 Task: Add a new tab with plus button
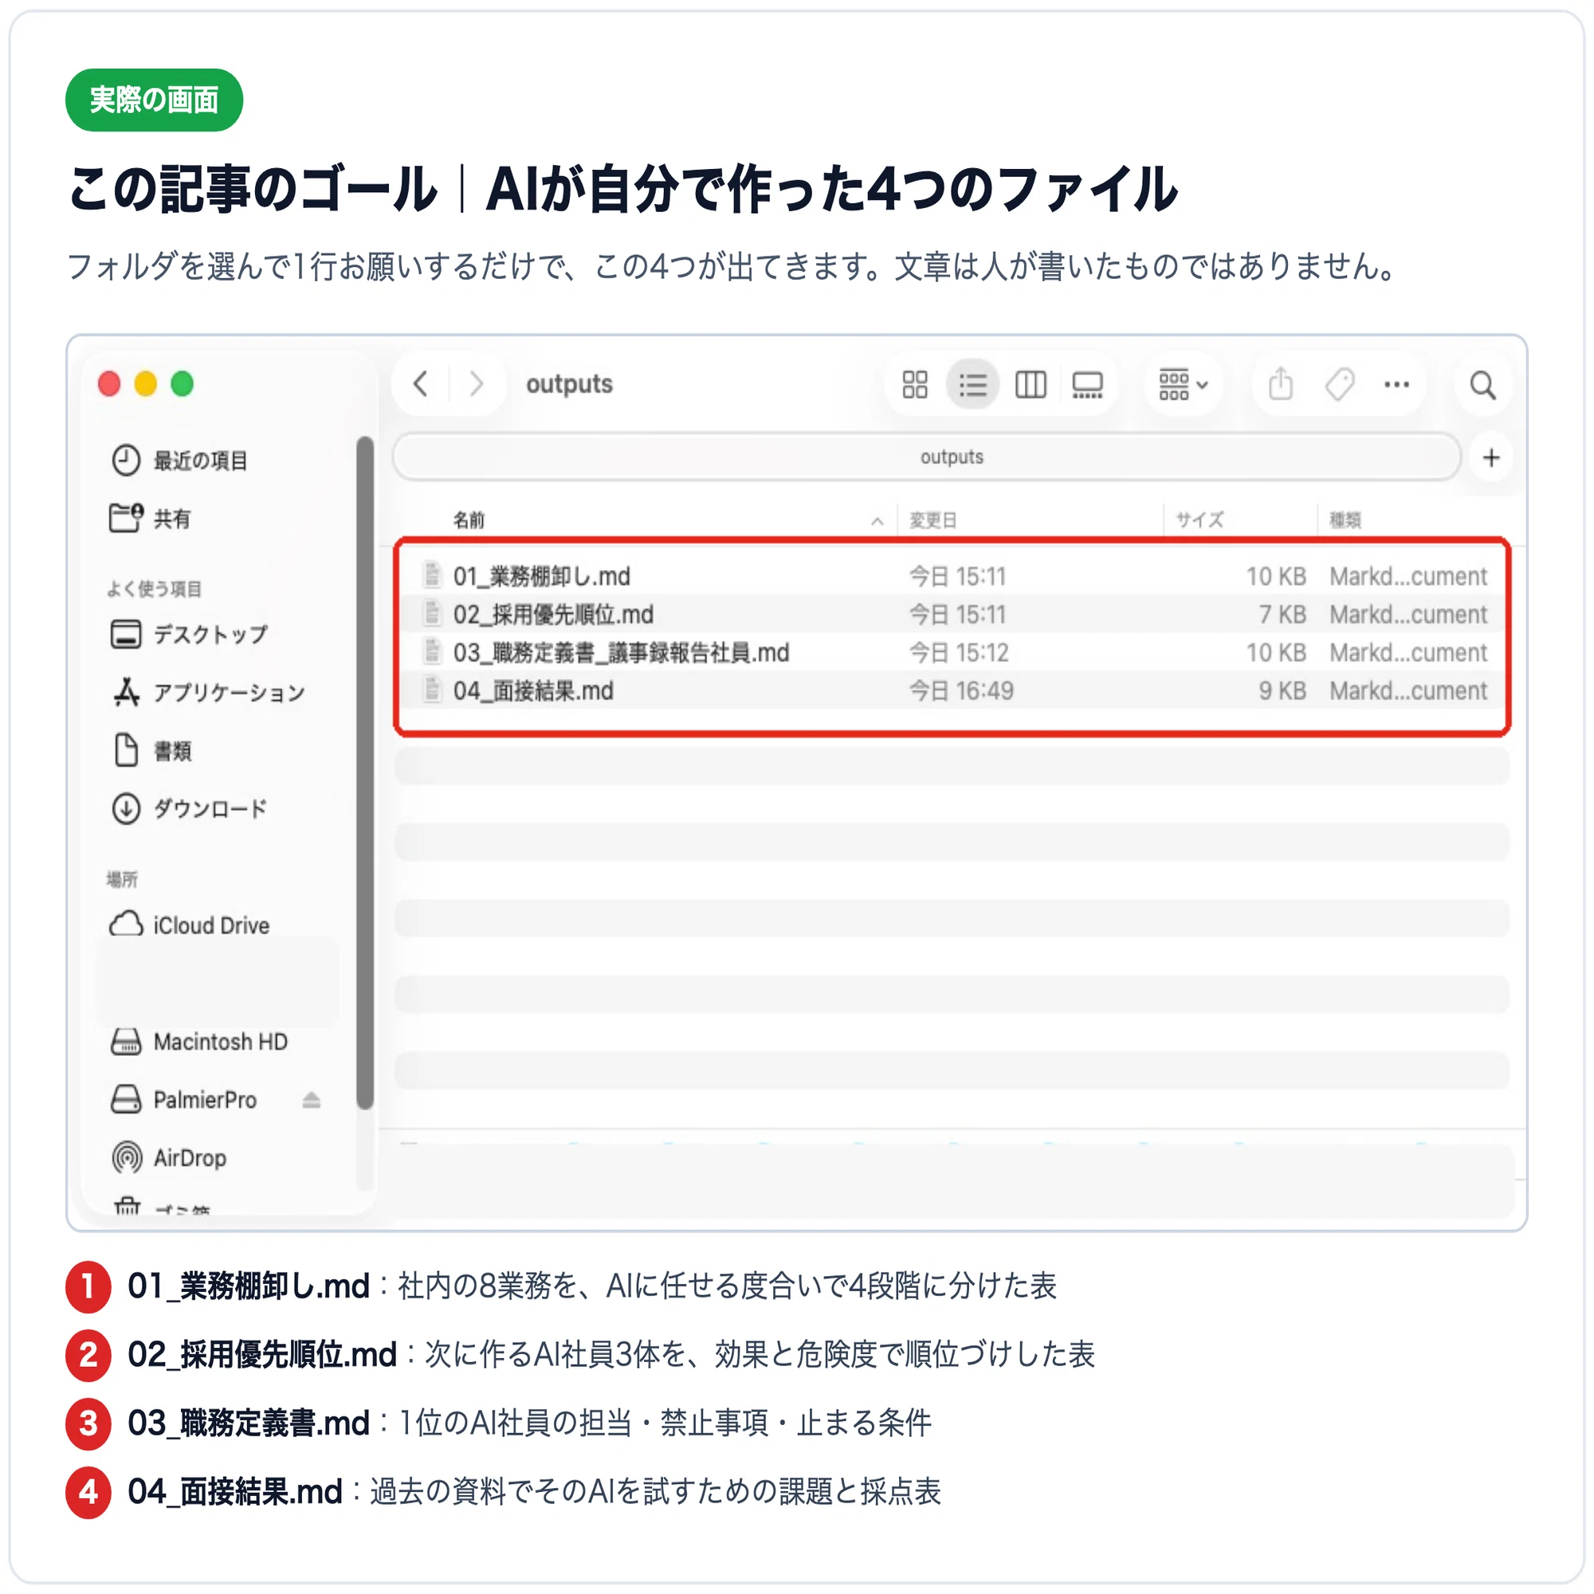[1491, 458]
